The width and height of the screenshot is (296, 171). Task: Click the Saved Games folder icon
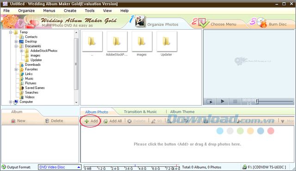pyautogui.click(x=22, y=88)
